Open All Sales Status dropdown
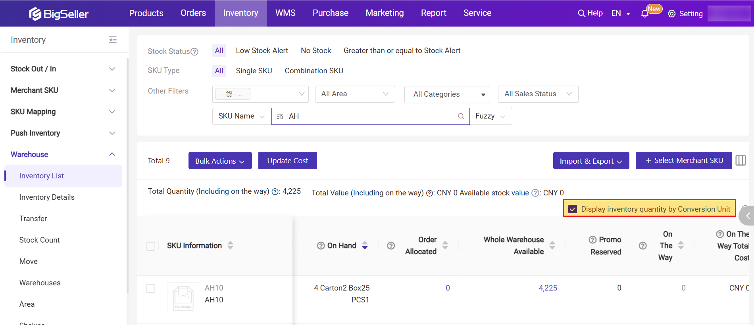This screenshot has width=754, height=325. click(x=538, y=94)
